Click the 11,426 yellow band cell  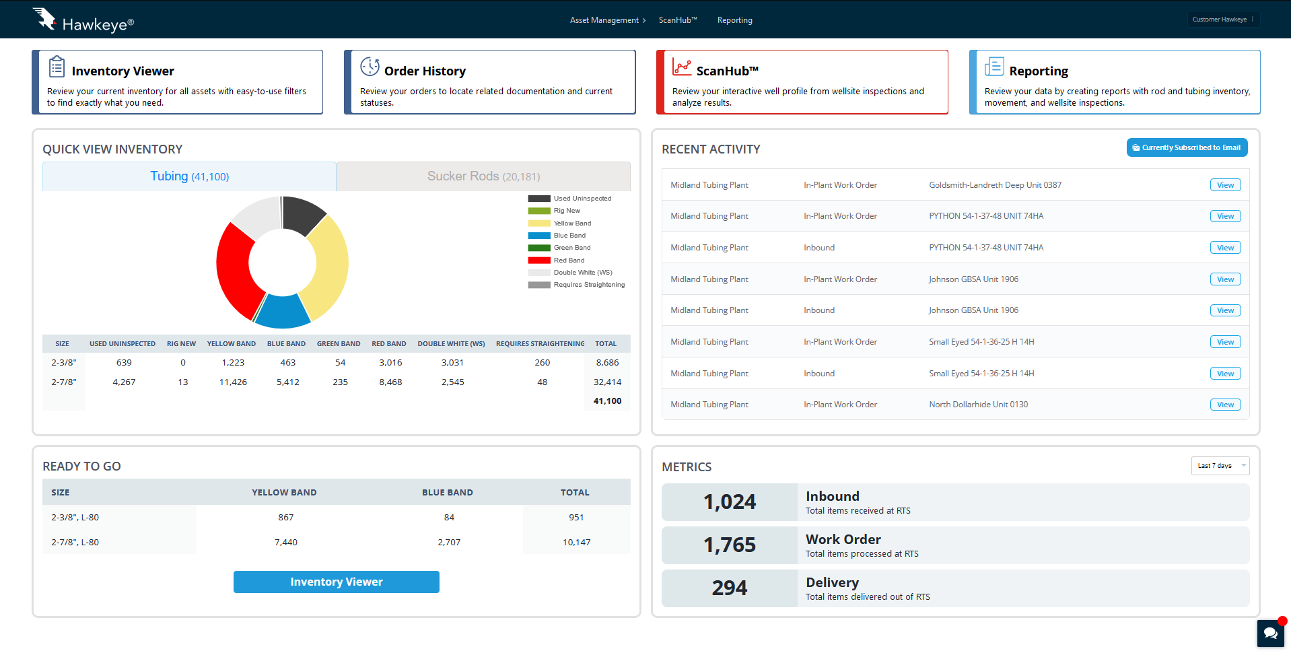(233, 382)
